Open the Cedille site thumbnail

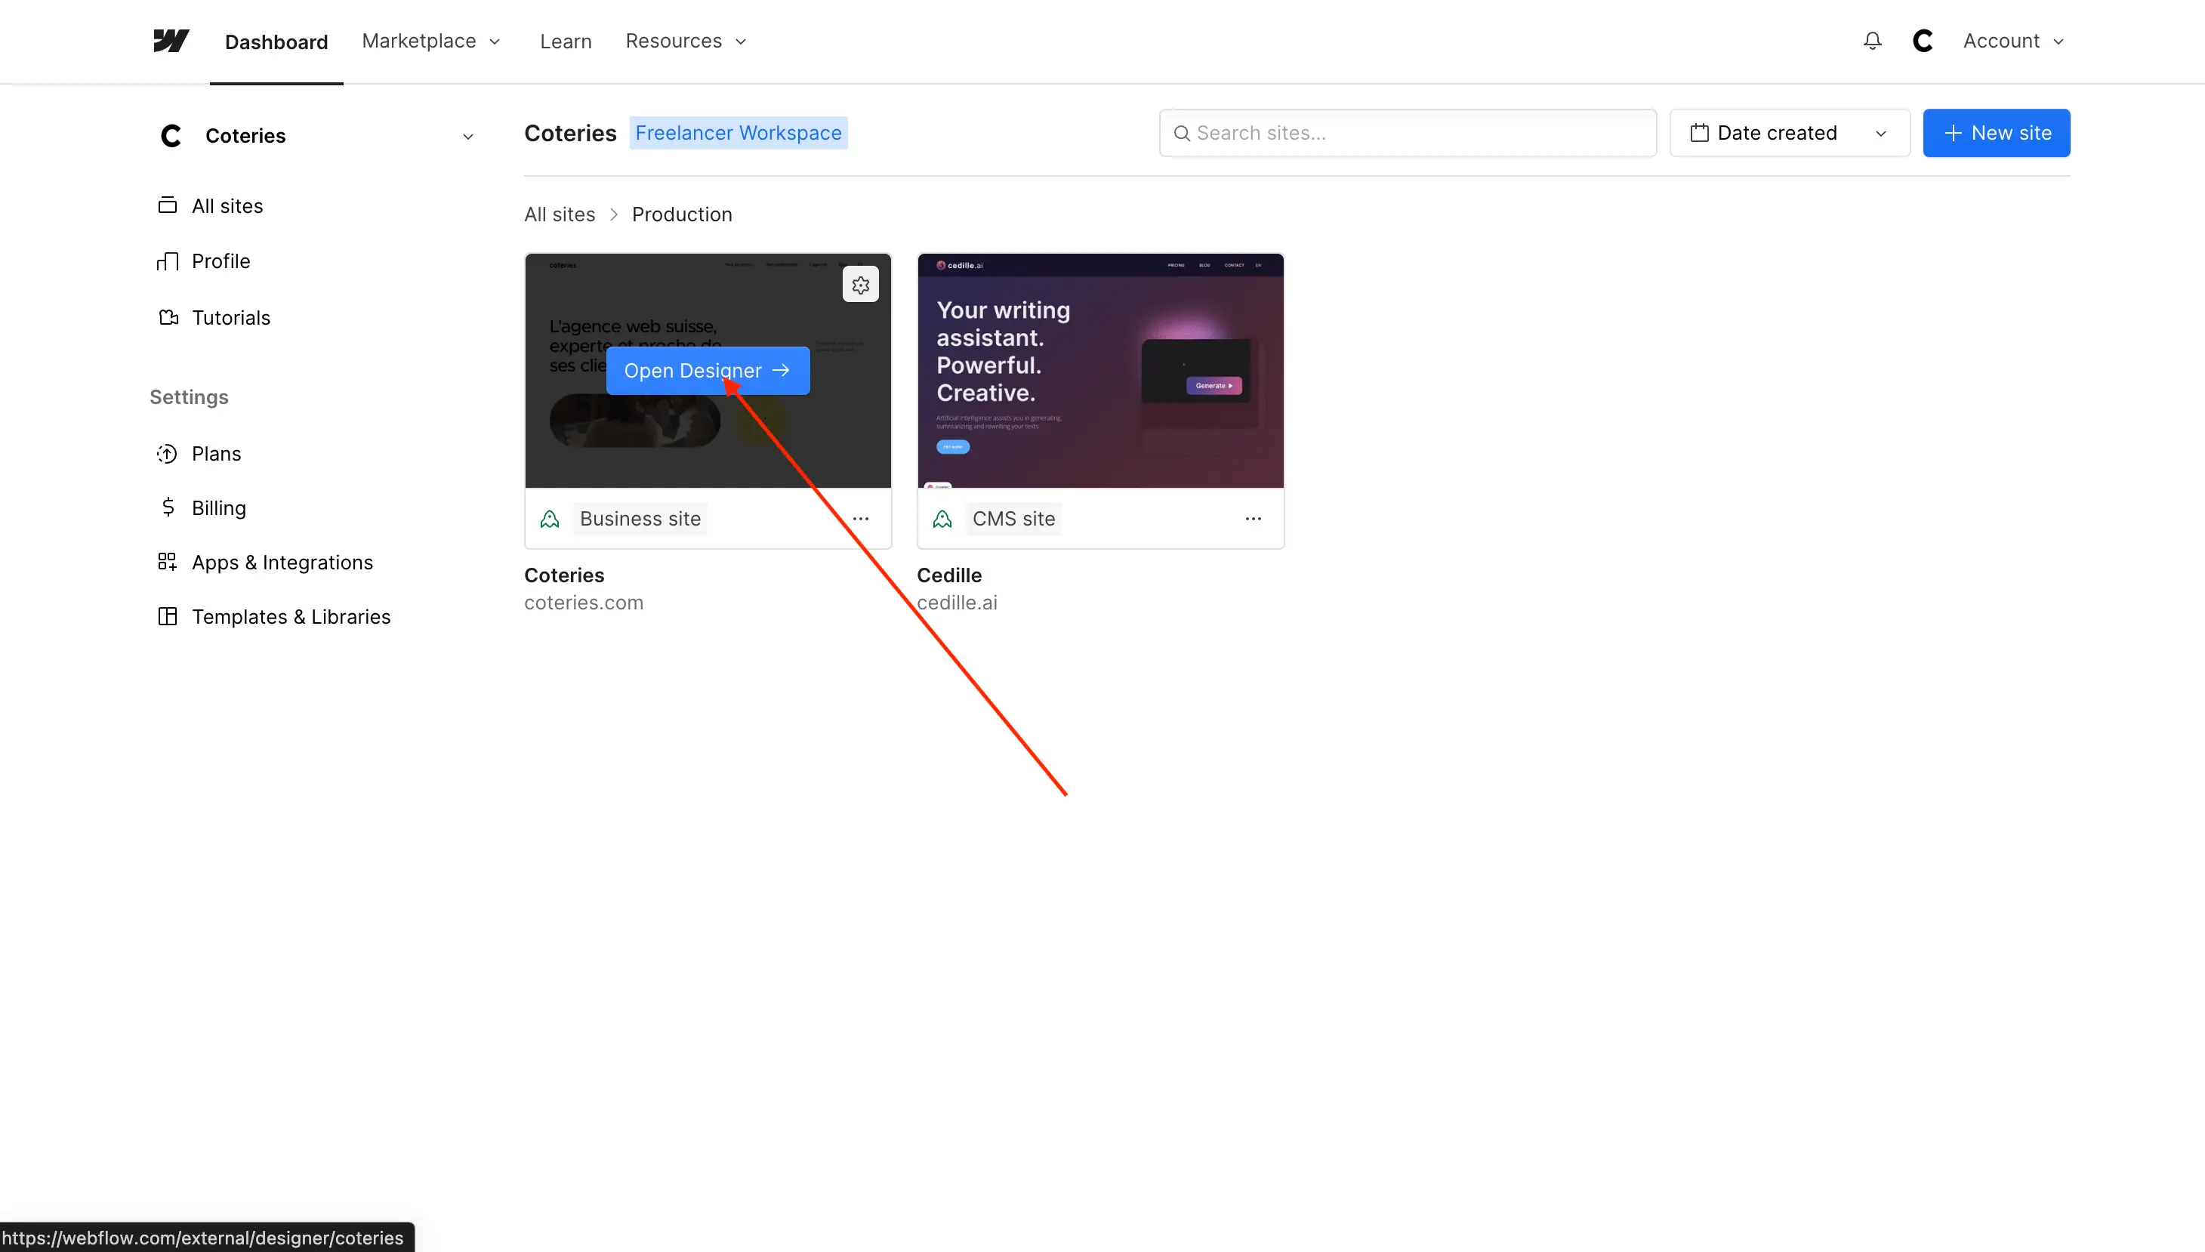(1100, 371)
